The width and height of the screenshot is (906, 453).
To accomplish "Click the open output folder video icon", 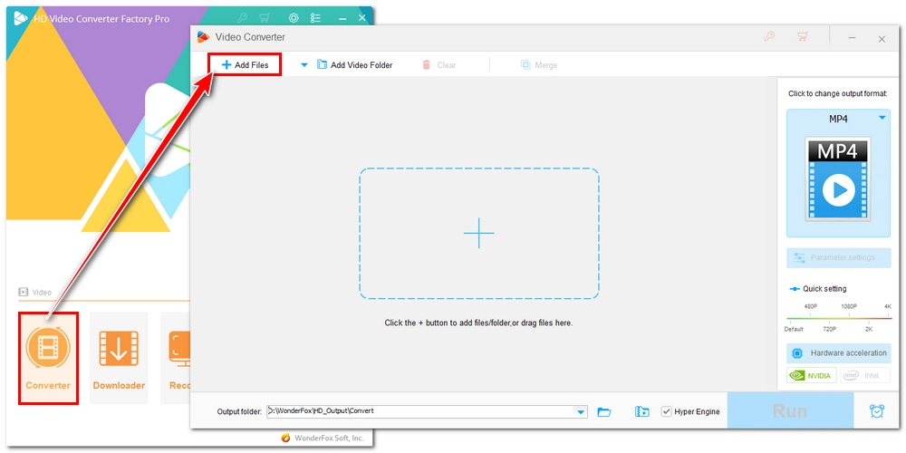I will tap(642, 411).
